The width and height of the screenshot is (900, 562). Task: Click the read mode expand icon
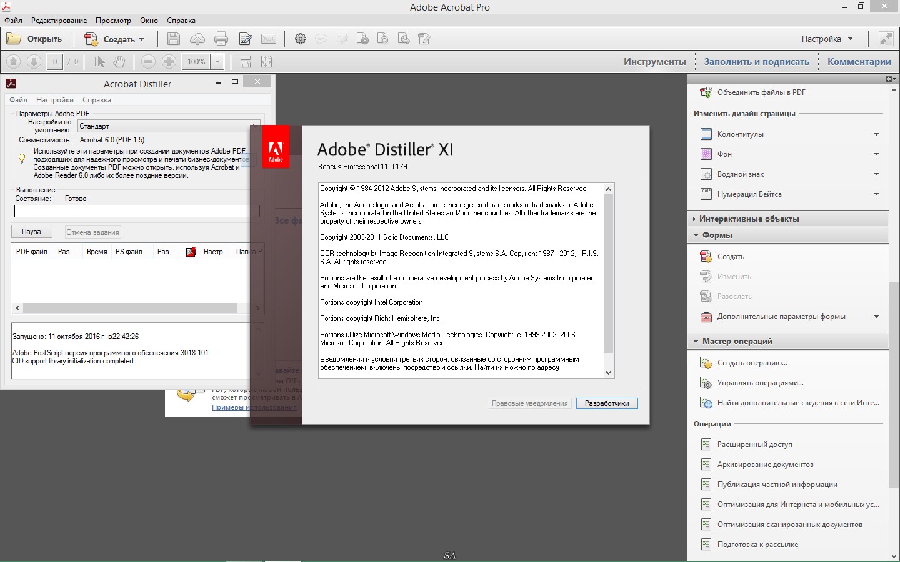coord(886,39)
